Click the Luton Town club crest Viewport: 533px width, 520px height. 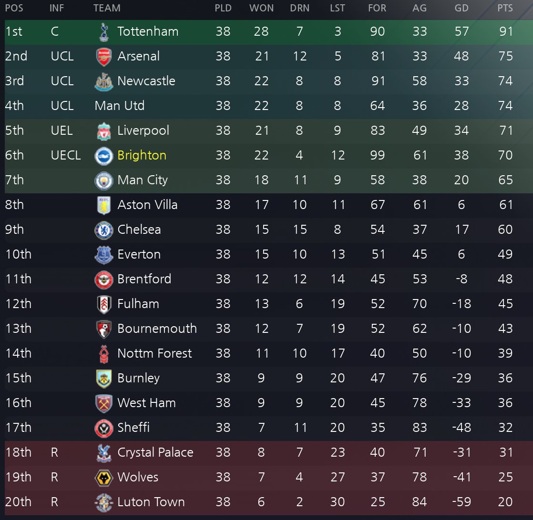pyautogui.click(x=103, y=503)
